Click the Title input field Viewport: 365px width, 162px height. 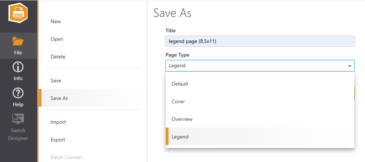click(260, 41)
